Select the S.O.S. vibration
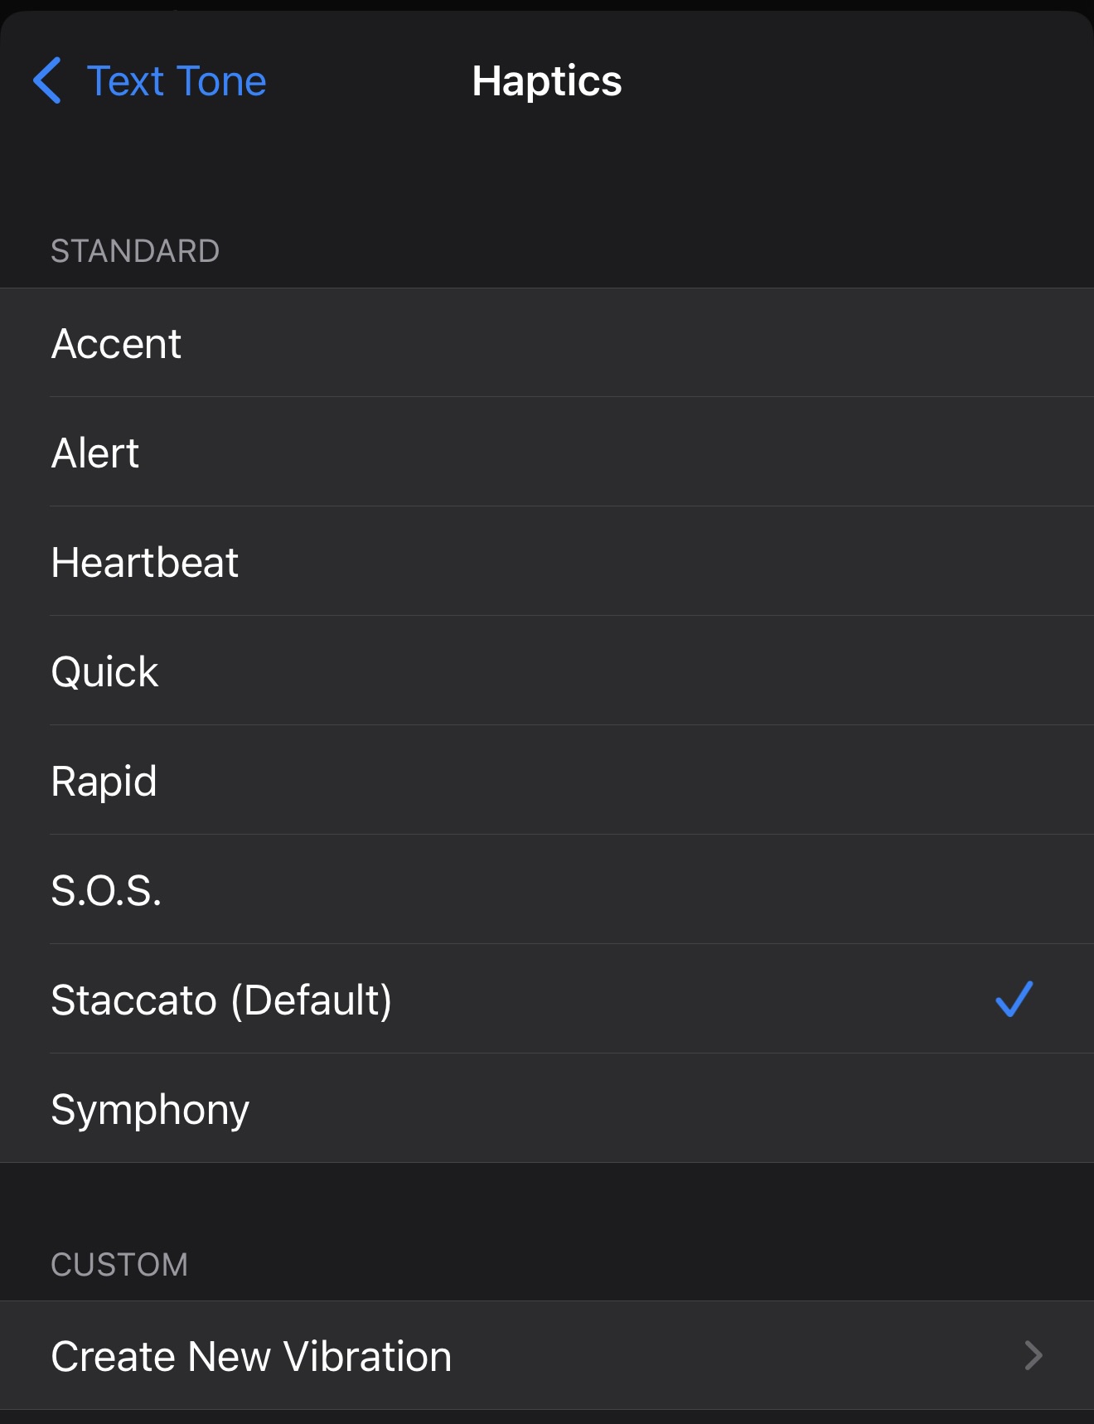1094x1424 pixels. coord(106,890)
